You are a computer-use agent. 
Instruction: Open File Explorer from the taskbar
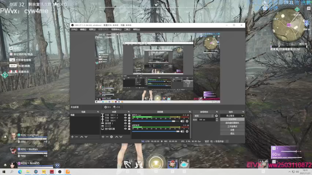pyautogui.click(x=28, y=172)
